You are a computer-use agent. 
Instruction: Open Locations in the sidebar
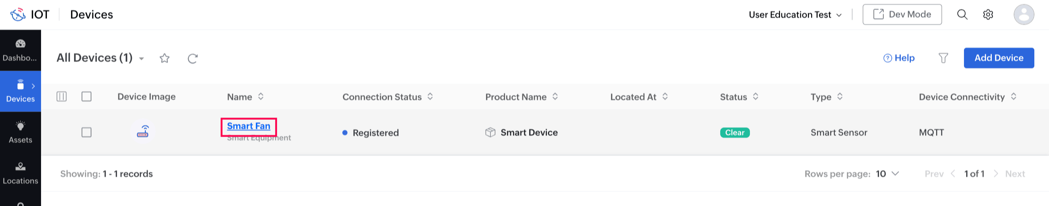pos(21,173)
